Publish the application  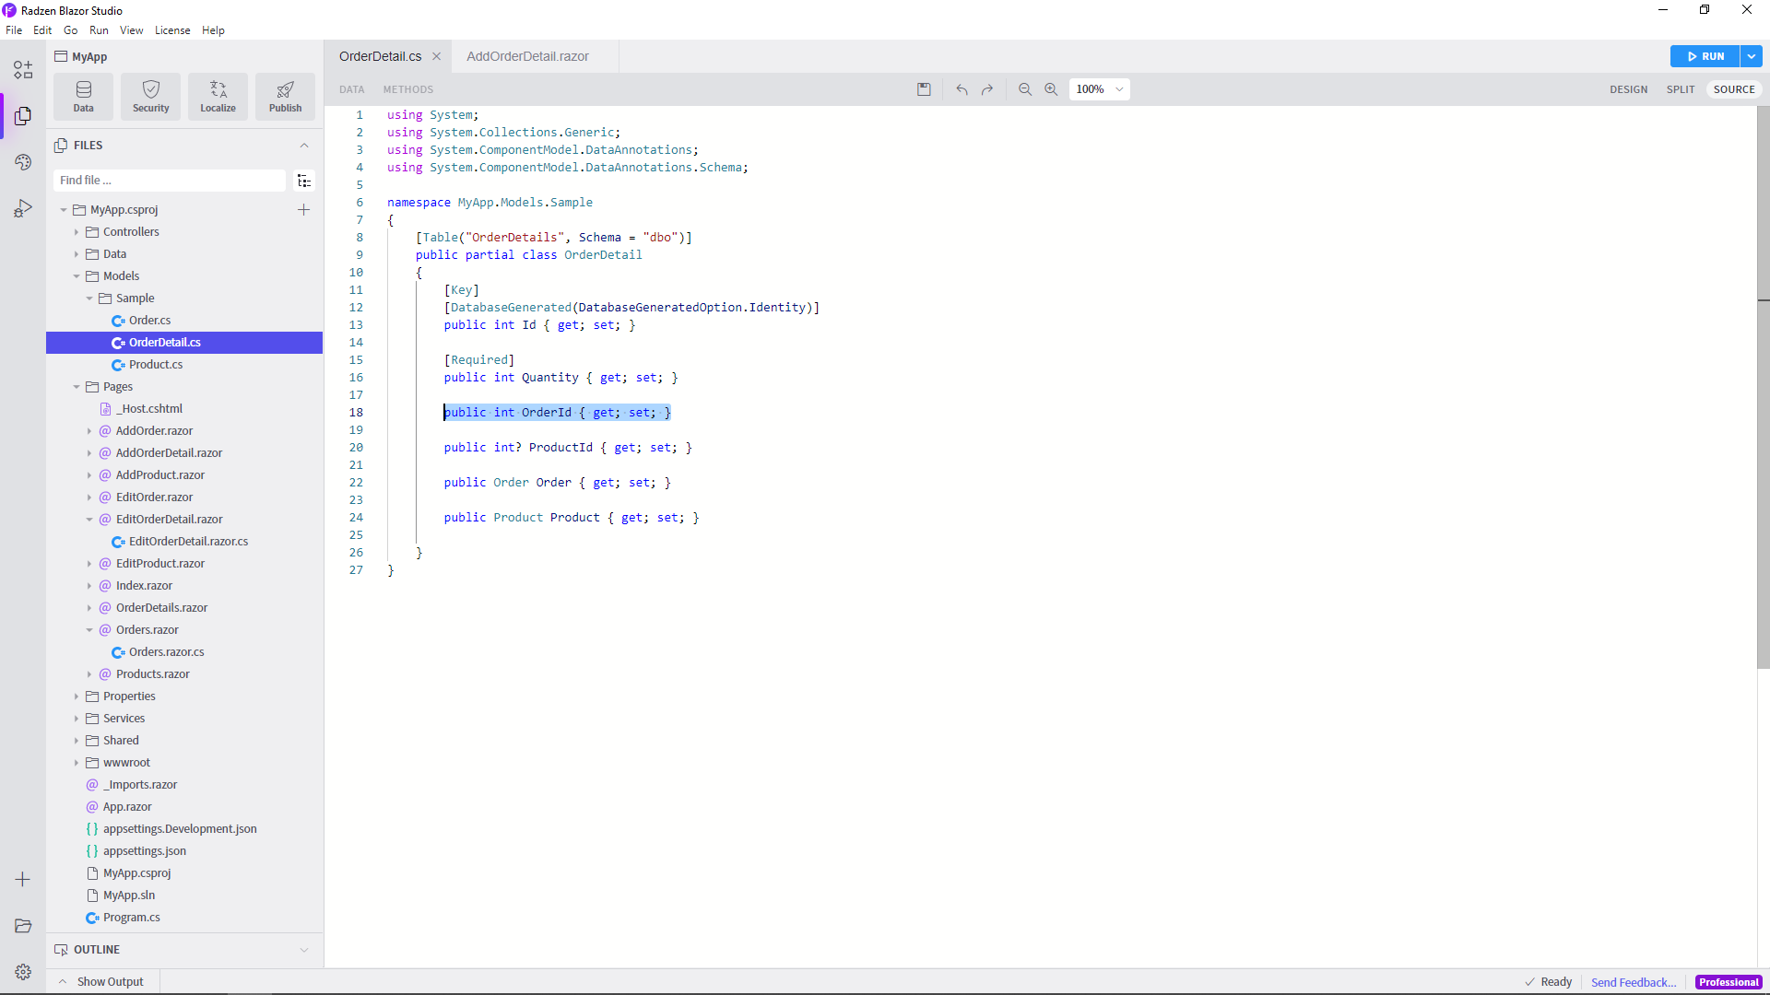285,96
